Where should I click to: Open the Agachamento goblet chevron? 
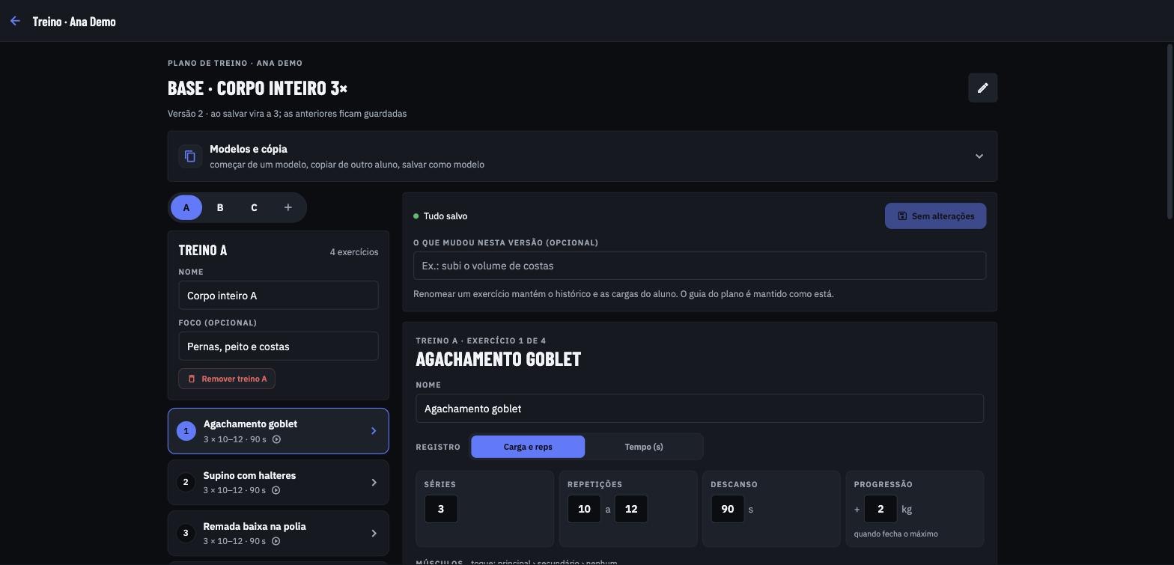pos(374,431)
